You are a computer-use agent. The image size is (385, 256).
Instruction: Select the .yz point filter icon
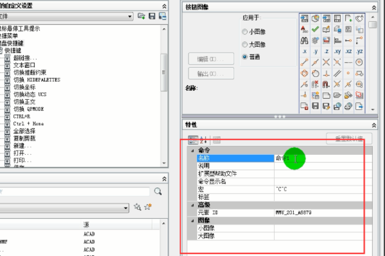pos(359,51)
